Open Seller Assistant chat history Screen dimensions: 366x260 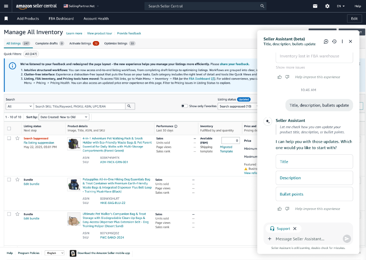click(334, 41)
